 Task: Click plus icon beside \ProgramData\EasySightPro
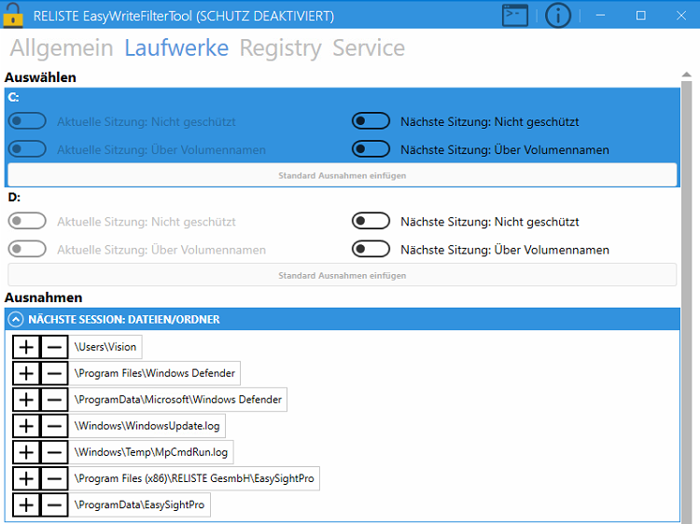(27, 505)
